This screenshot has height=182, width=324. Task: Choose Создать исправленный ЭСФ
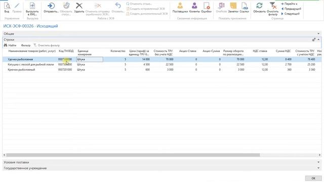146,9
